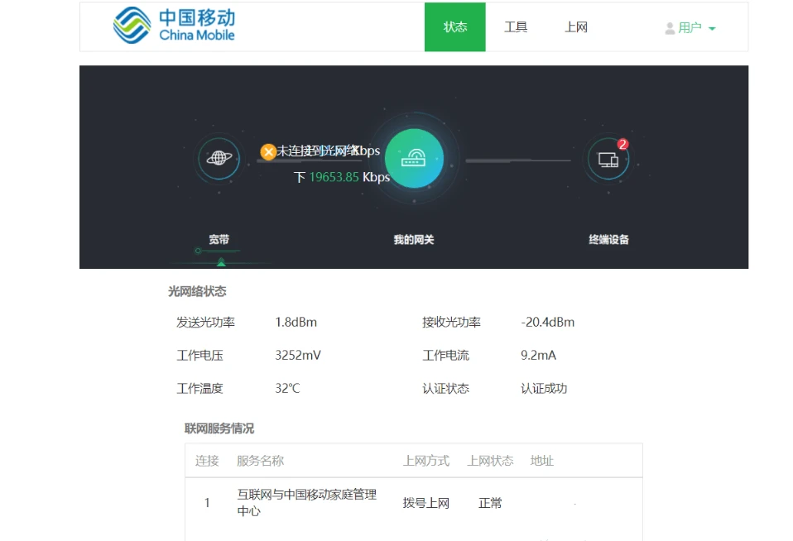Click the green triangle under 宽带
This screenshot has height=541, width=793.
pos(221,262)
